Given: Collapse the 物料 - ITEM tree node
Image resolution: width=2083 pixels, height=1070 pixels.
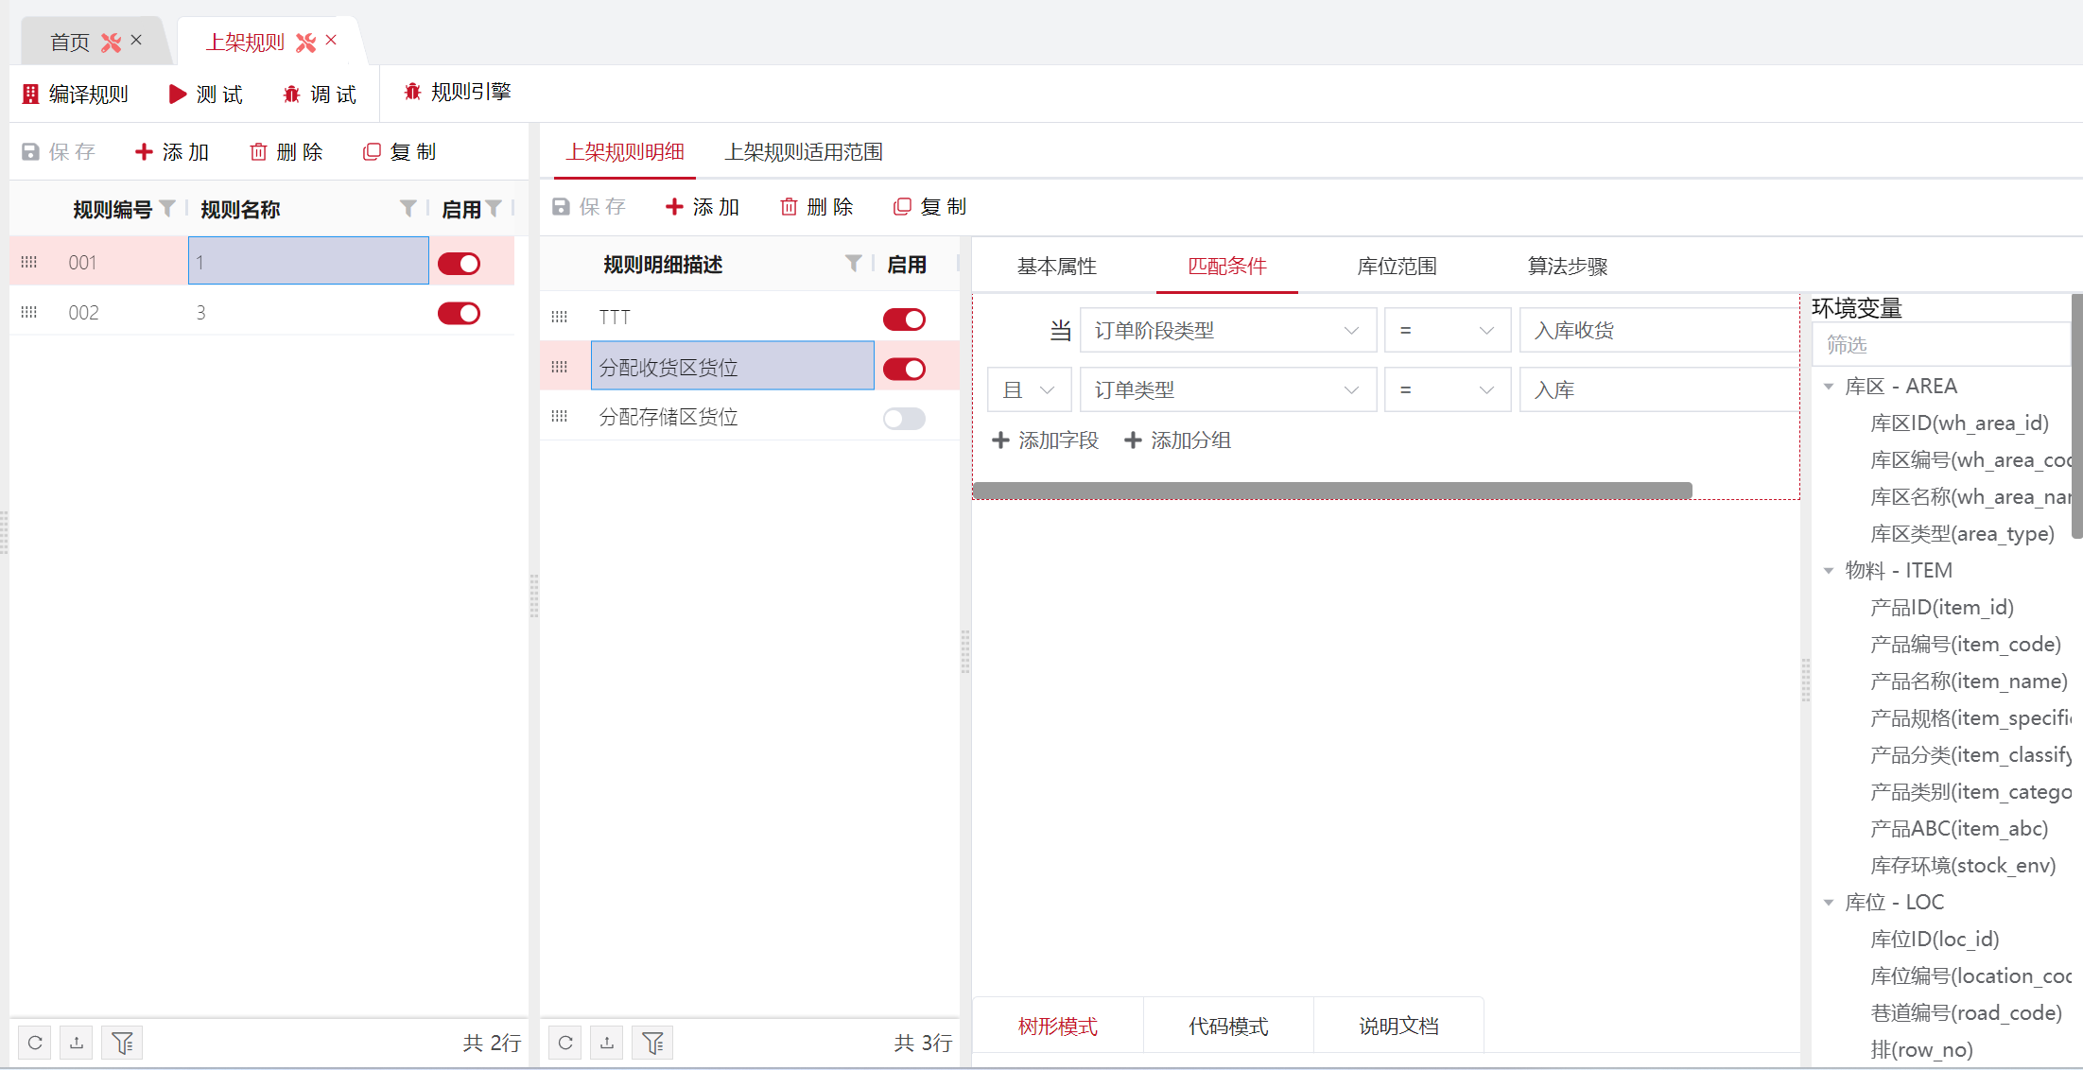Looking at the screenshot, I should pos(1829,570).
